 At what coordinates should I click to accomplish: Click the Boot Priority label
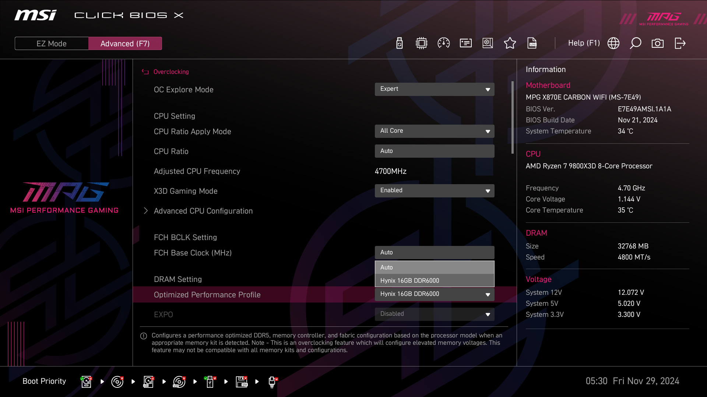click(44, 381)
